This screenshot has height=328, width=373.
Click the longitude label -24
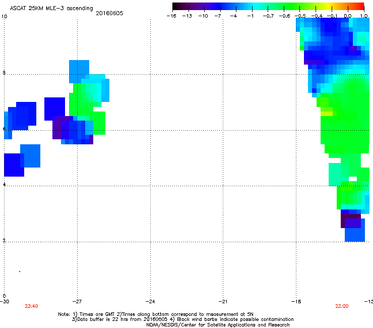point(150,302)
